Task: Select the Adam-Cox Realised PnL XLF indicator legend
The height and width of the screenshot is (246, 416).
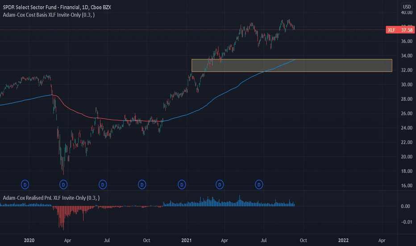Action: [51, 198]
